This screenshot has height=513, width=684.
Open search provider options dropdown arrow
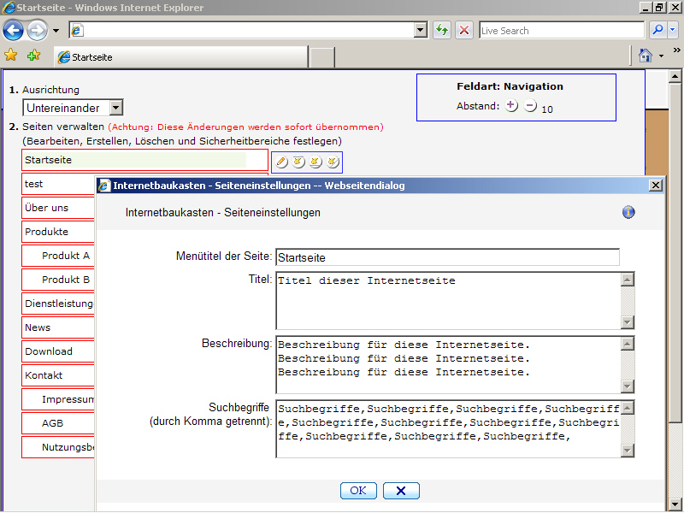(673, 30)
